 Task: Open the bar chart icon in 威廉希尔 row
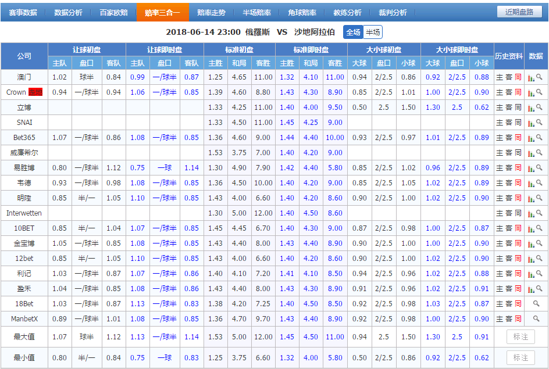[531, 153]
